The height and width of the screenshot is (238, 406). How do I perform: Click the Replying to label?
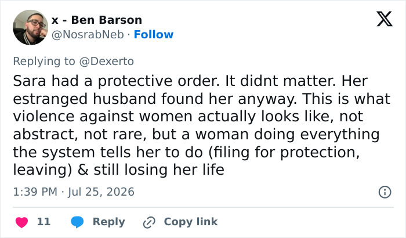(x=44, y=62)
